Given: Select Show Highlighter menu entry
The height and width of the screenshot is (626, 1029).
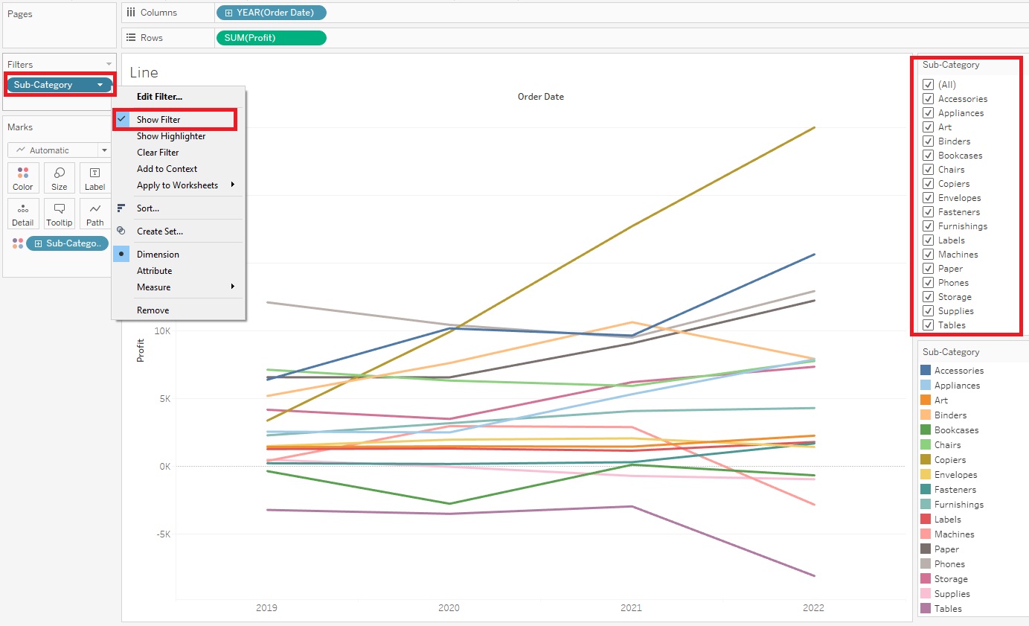Looking at the screenshot, I should click(179, 136).
